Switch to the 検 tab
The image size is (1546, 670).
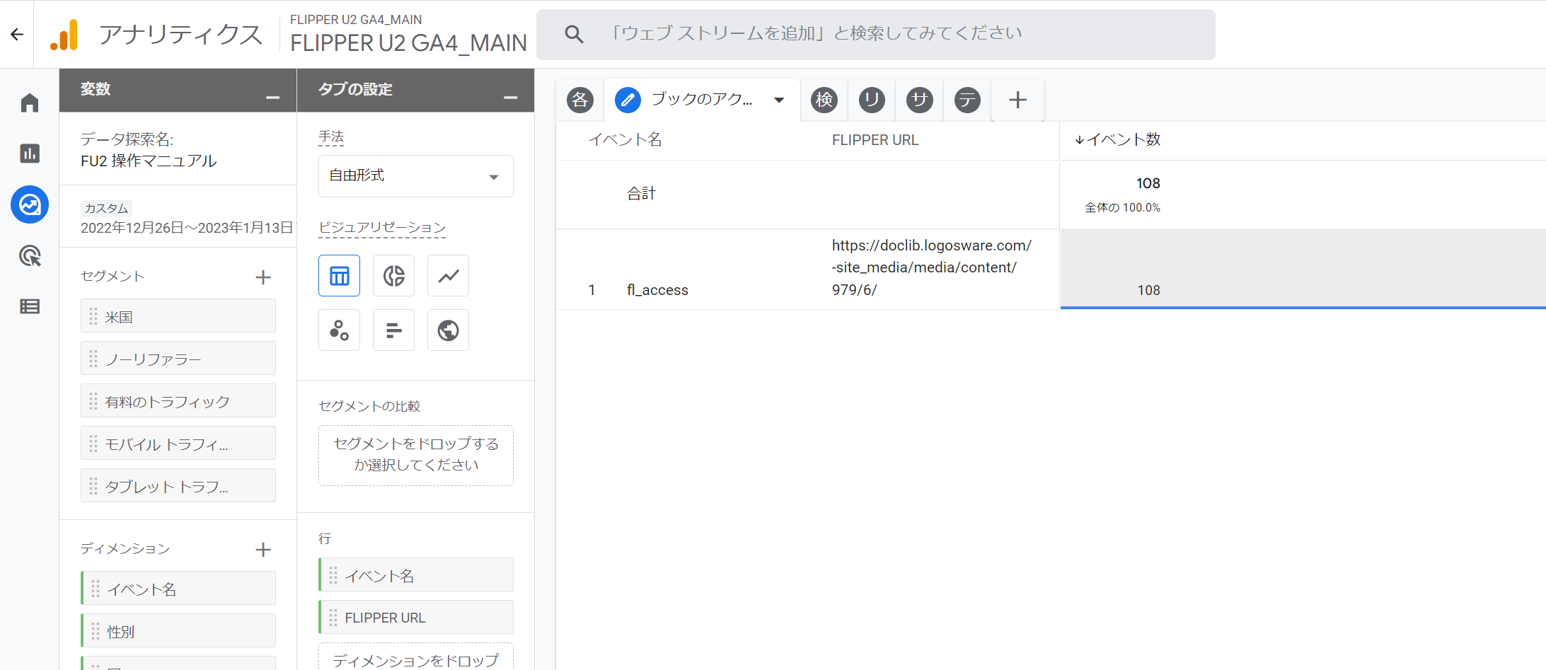824,100
